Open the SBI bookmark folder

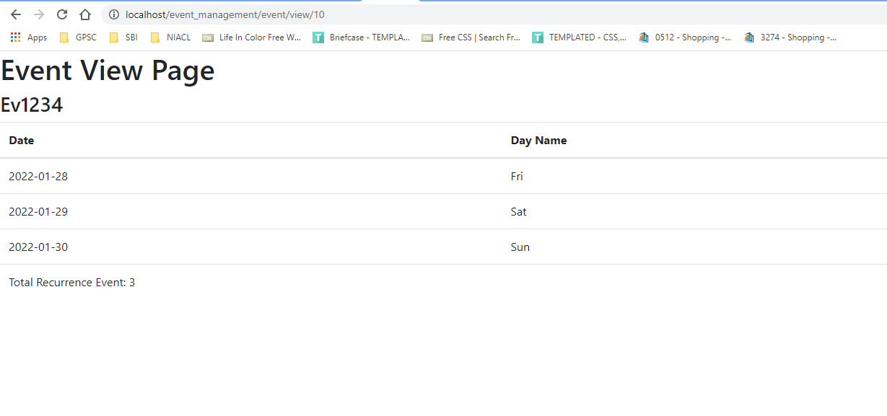(123, 37)
